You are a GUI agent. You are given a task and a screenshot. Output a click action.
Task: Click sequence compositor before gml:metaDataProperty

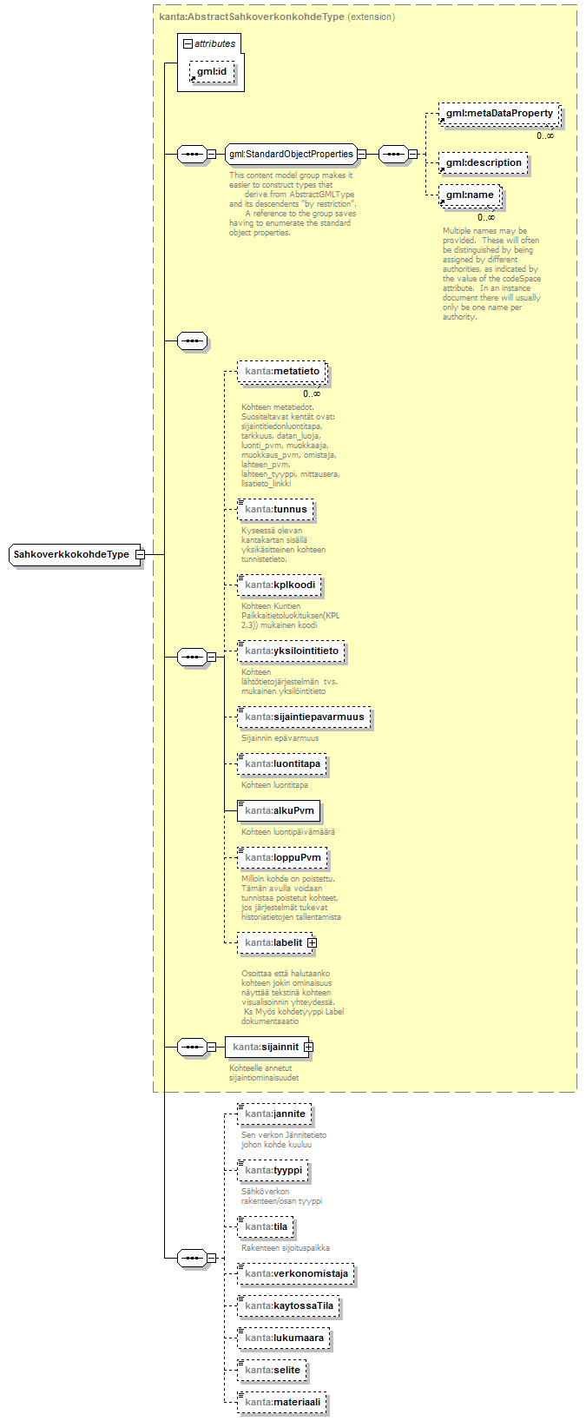[393, 155]
